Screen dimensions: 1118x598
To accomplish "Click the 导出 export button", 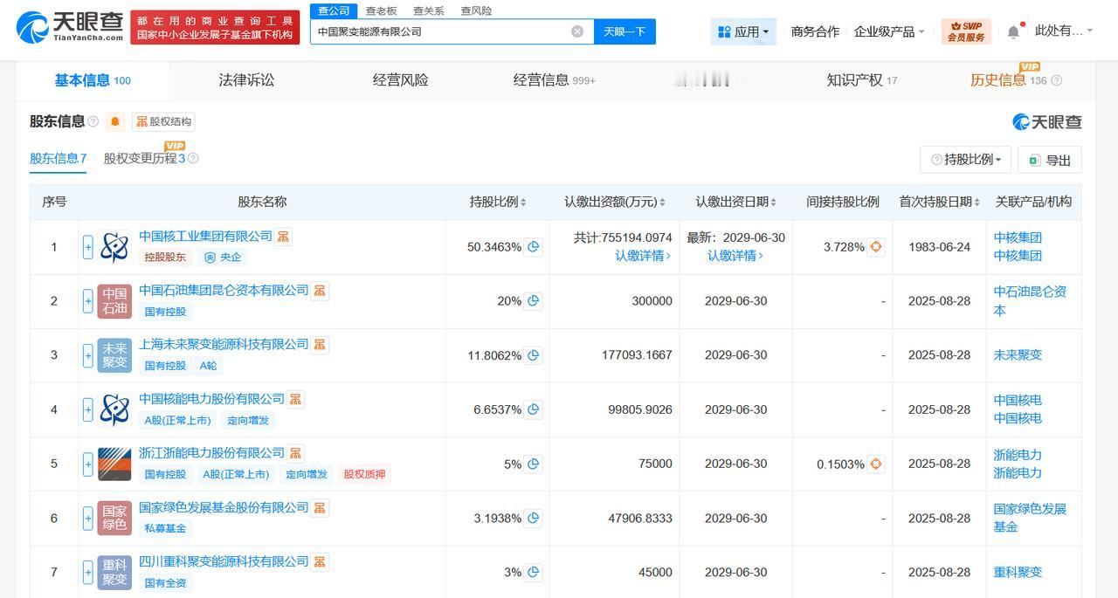I will 1050,160.
